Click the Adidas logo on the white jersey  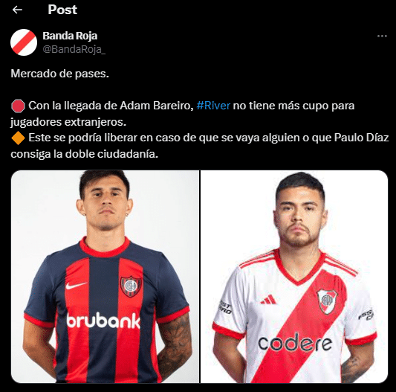268,300
